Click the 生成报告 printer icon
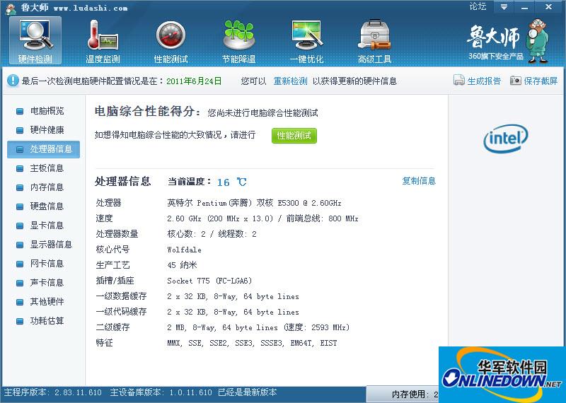The height and width of the screenshot is (403, 566). coord(458,81)
